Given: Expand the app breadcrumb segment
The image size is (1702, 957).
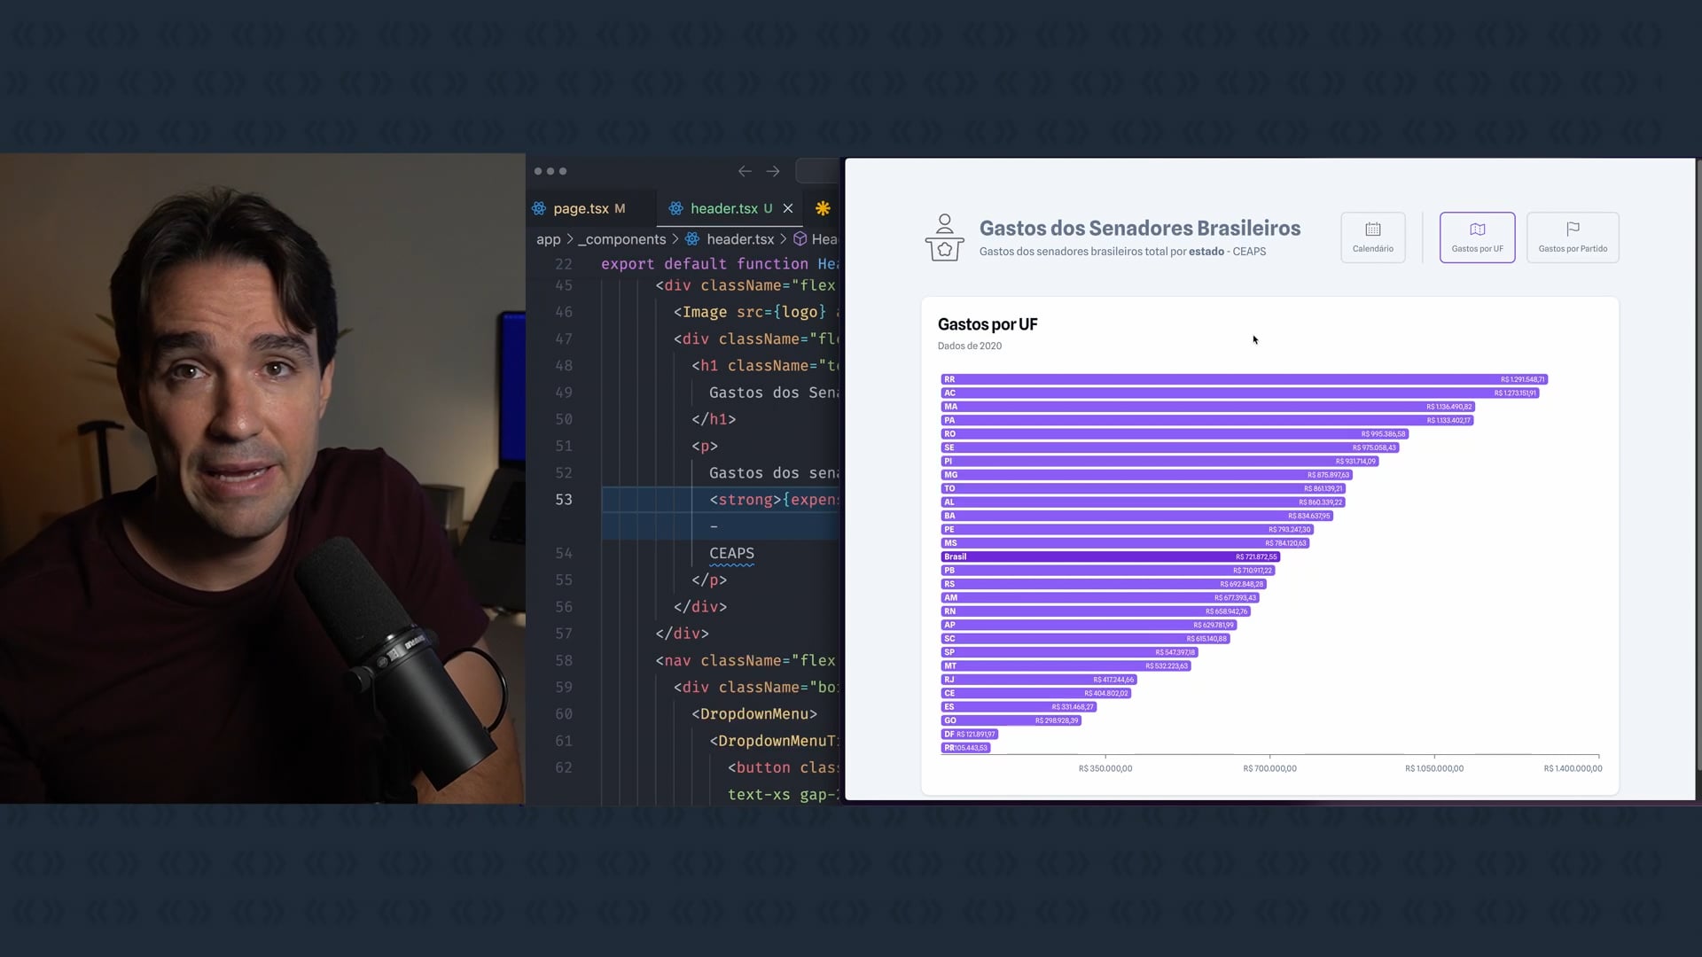Looking at the screenshot, I should [x=548, y=239].
